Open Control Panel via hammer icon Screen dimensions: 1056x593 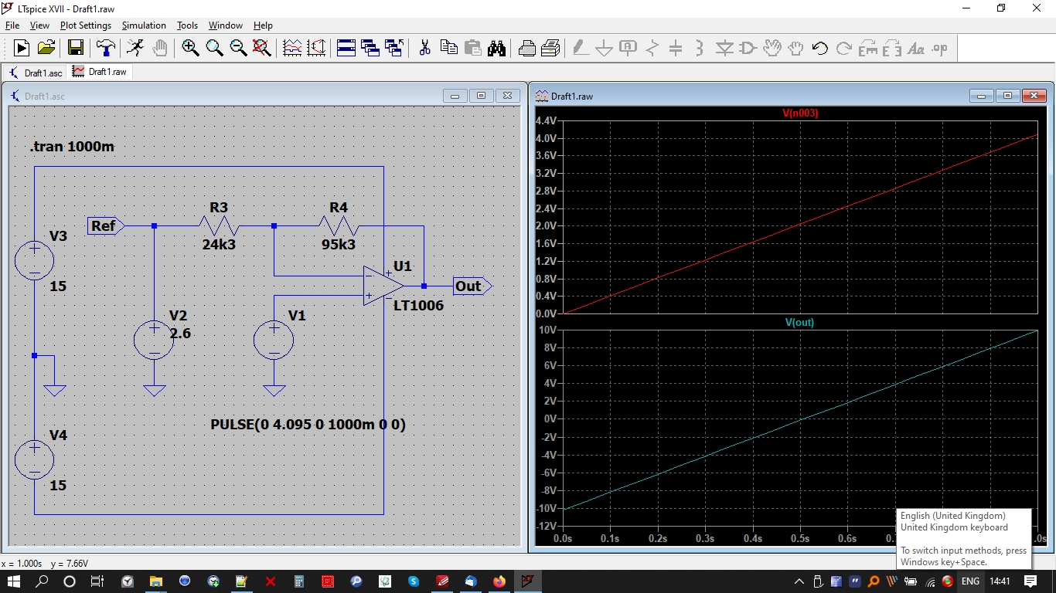106,48
